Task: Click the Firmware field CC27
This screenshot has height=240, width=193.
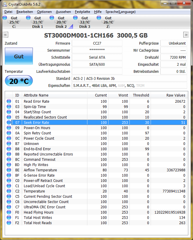Action: click(97, 43)
